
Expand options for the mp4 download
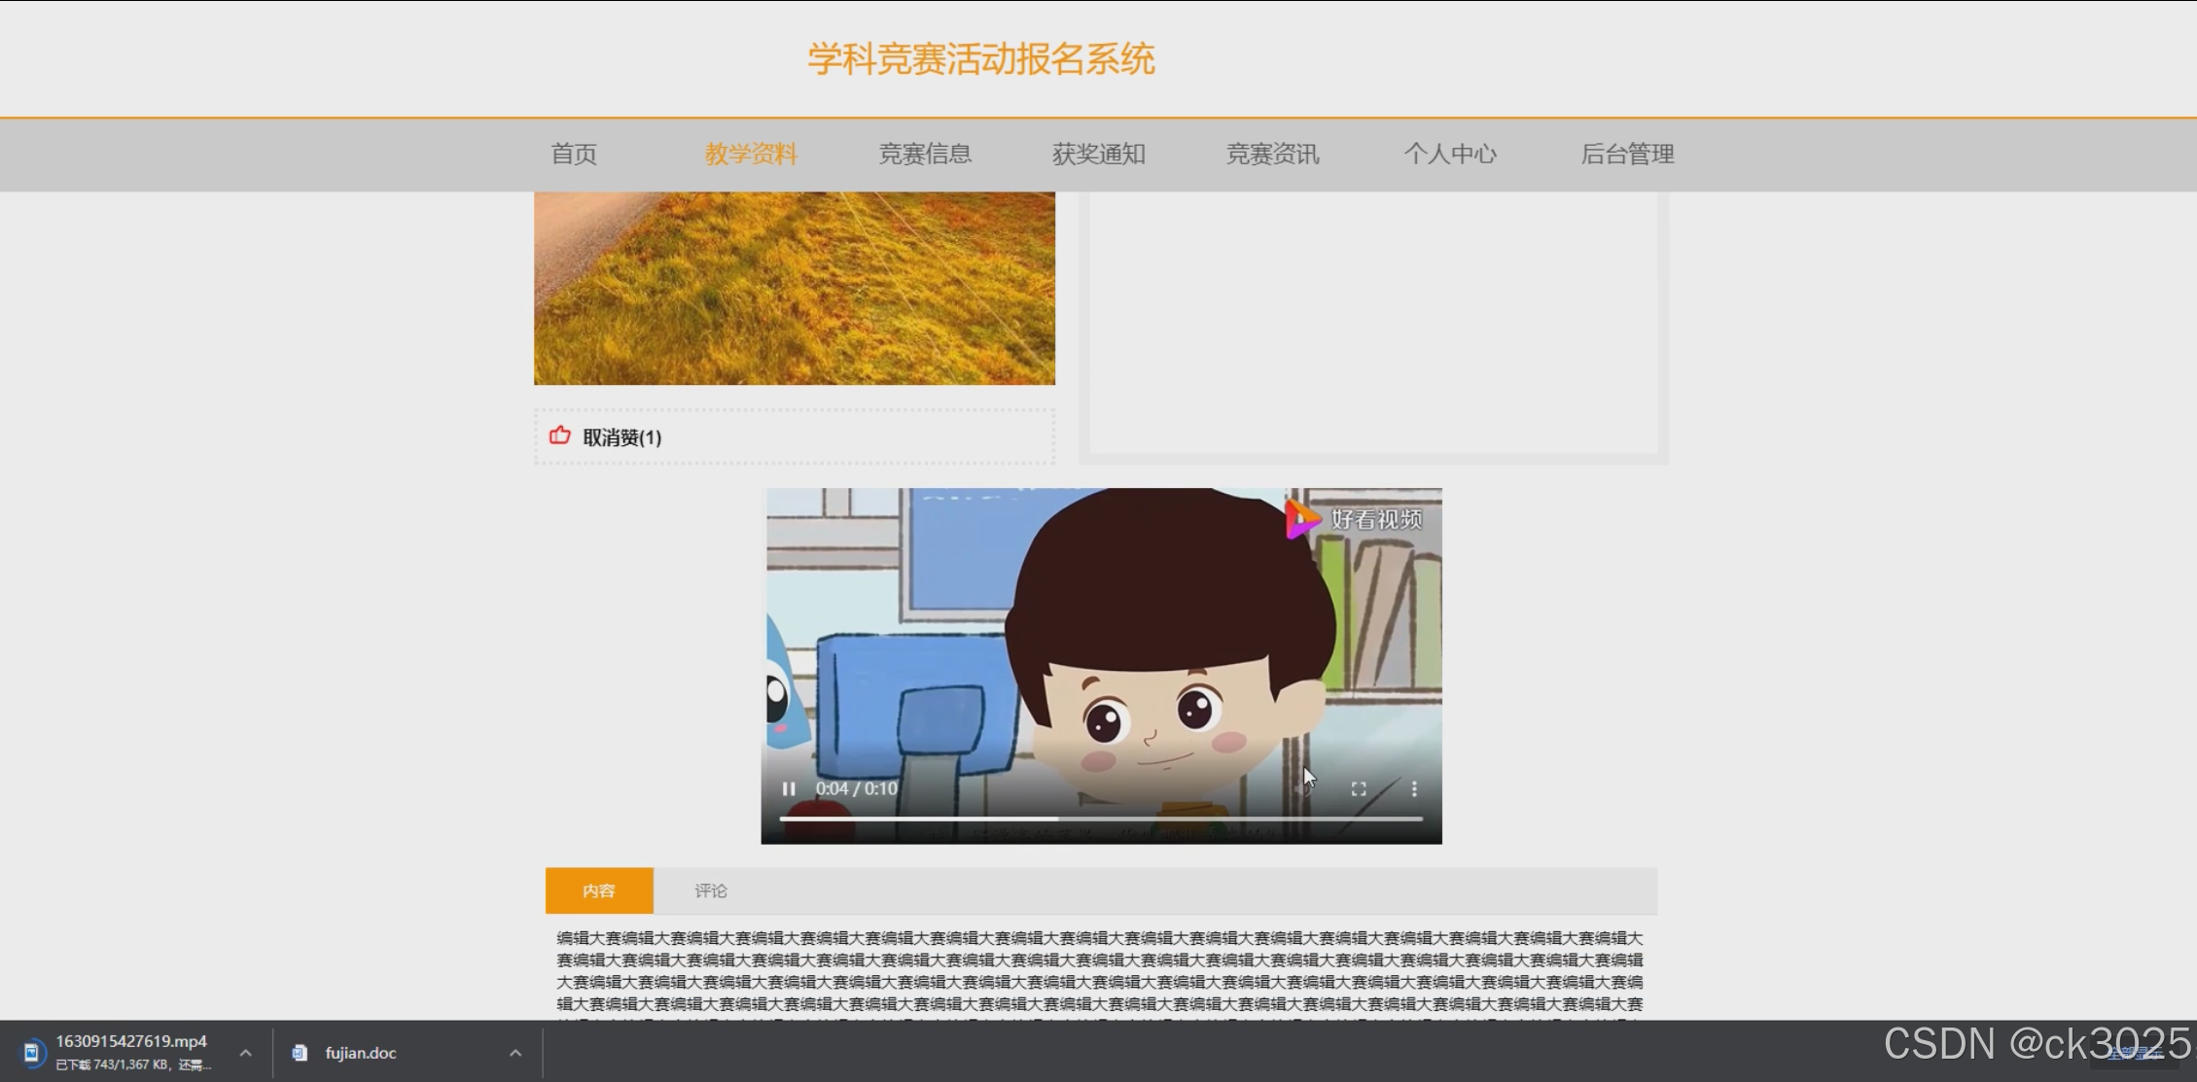click(x=246, y=1053)
